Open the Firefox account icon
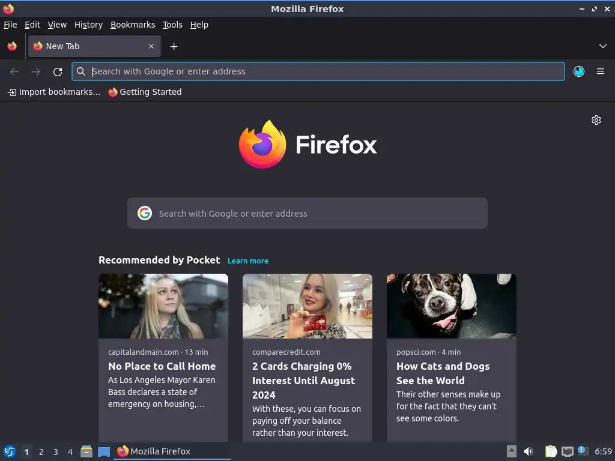 (x=579, y=71)
